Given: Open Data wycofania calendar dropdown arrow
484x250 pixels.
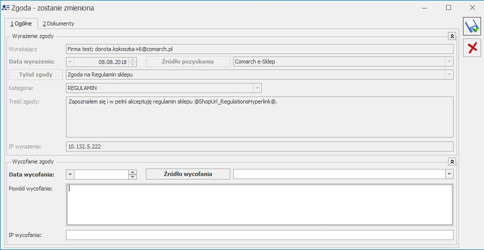Looking at the screenshot, I should click(70, 174).
